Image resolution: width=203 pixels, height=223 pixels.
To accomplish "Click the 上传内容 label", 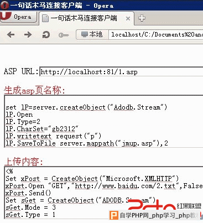I will [23, 162].
